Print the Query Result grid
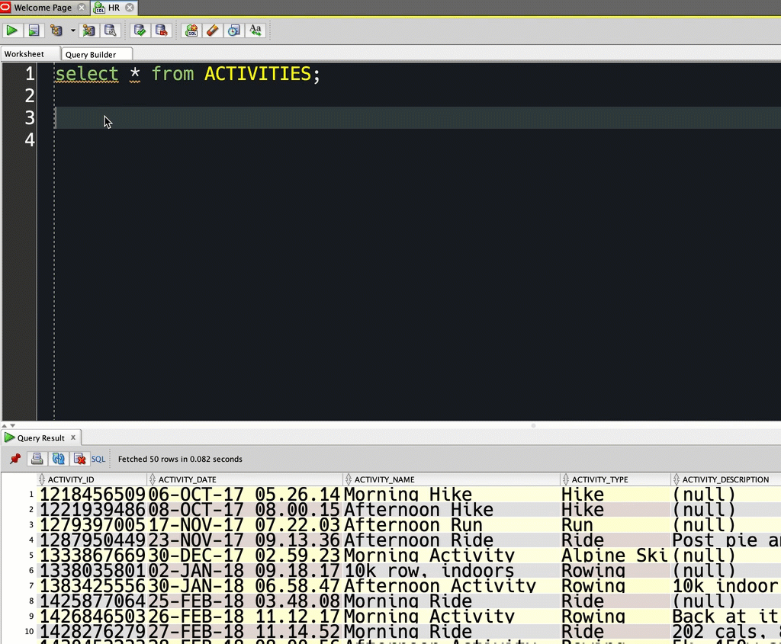Viewport: 781px width, 644px height. [37, 459]
